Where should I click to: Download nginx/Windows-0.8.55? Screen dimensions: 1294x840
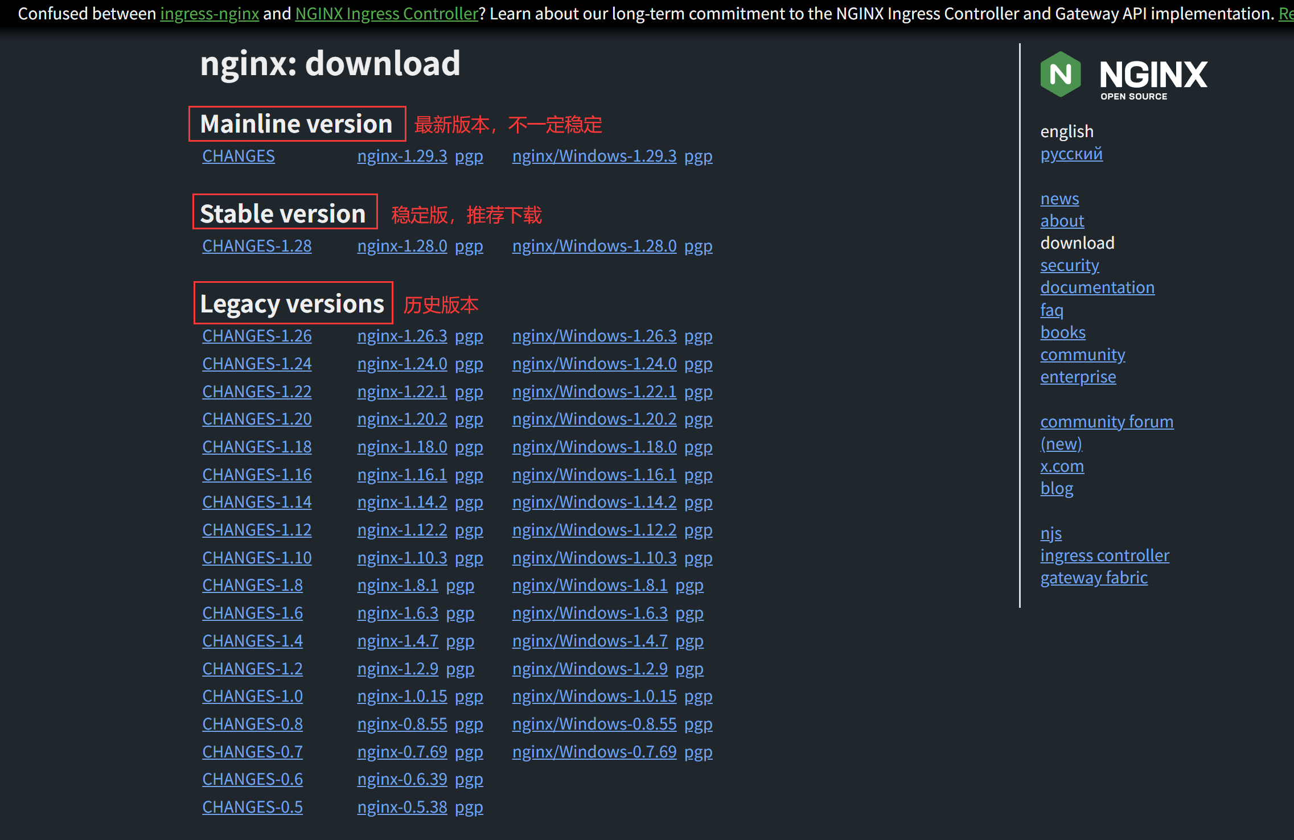pos(594,724)
